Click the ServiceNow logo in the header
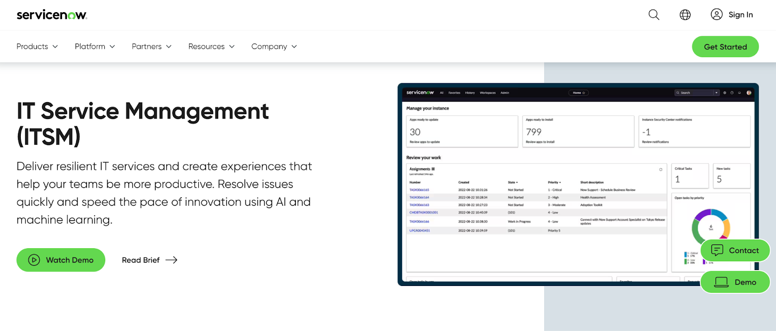Viewport: 776px width, 331px height. [52, 15]
